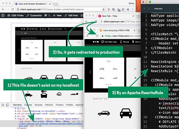This screenshot has height=129, width=179.
Task: Toggle DevTools device toolbar
Action: [8, 105]
